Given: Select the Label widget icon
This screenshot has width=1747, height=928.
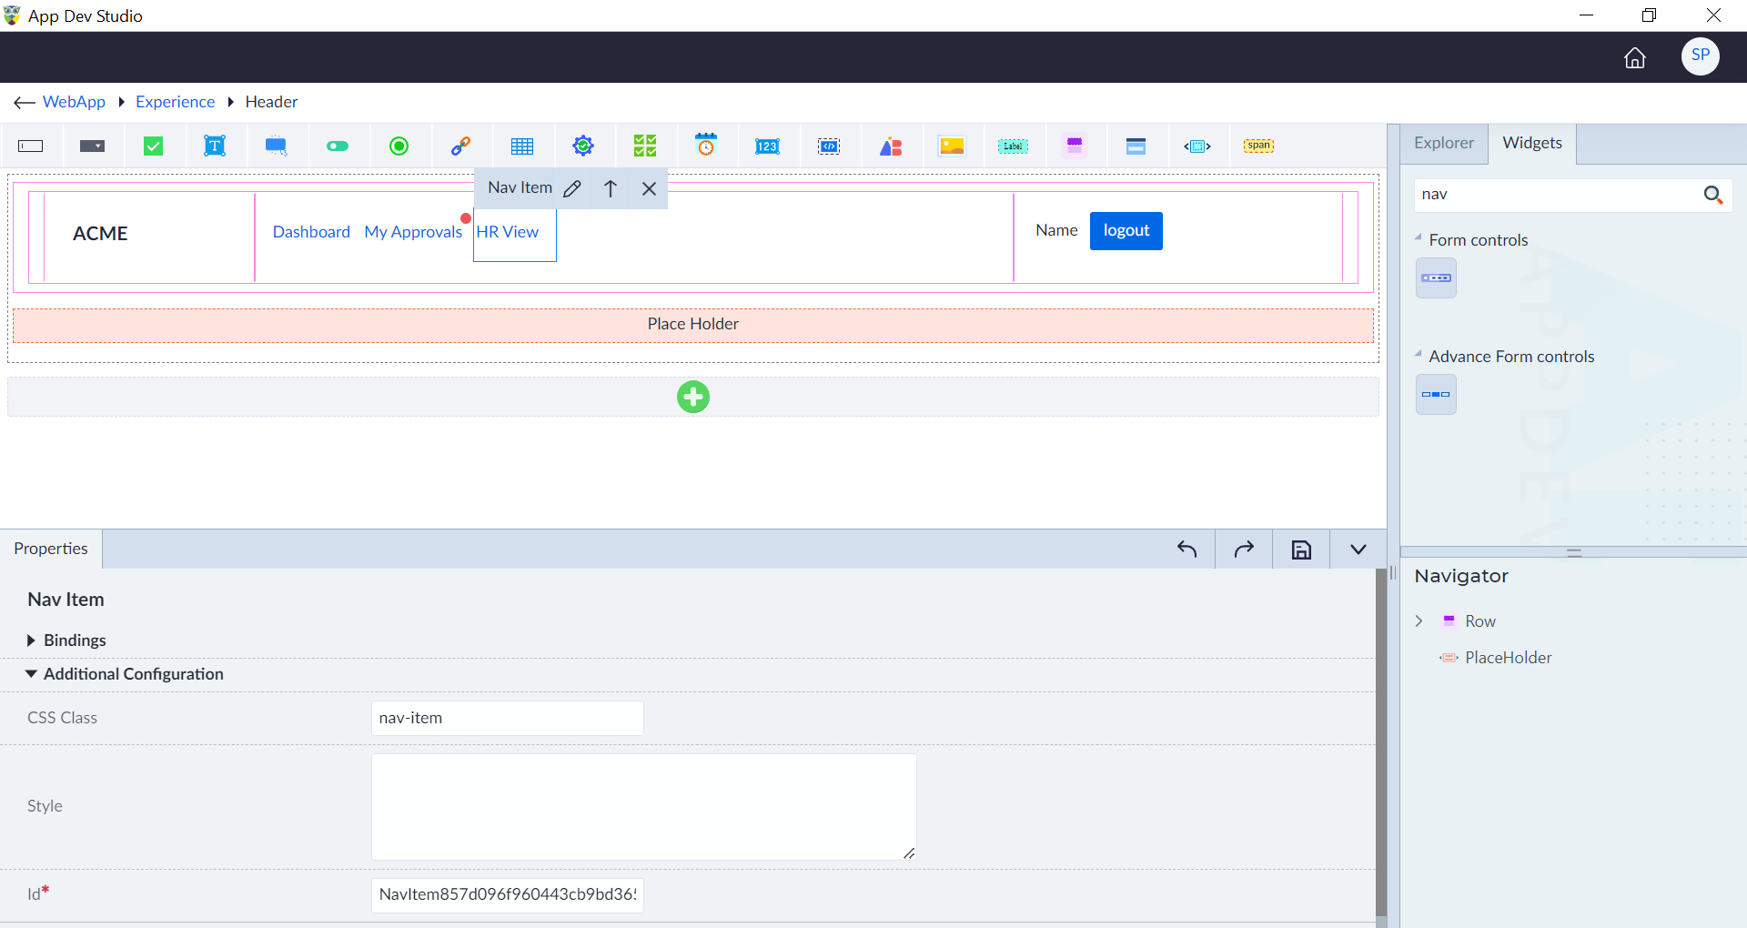Looking at the screenshot, I should tap(1013, 146).
